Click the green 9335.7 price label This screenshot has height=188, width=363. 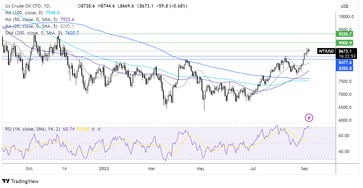(345, 34)
